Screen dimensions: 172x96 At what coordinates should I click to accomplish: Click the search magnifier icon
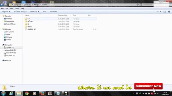[x=170, y=5]
